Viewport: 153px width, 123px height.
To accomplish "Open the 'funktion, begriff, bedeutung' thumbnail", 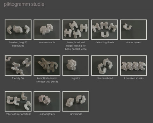I will [18, 30].
